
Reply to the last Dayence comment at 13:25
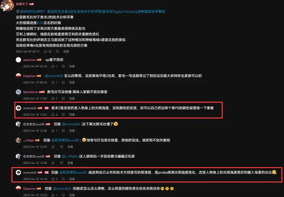[x=72, y=195]
